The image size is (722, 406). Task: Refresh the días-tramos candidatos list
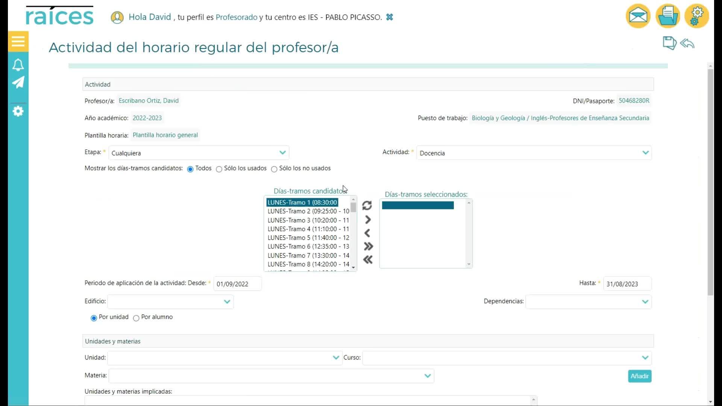click(x=367, y=205)
